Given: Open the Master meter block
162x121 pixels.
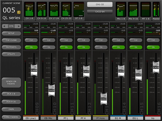Looking at the screenshot, I should coord(156,11).
